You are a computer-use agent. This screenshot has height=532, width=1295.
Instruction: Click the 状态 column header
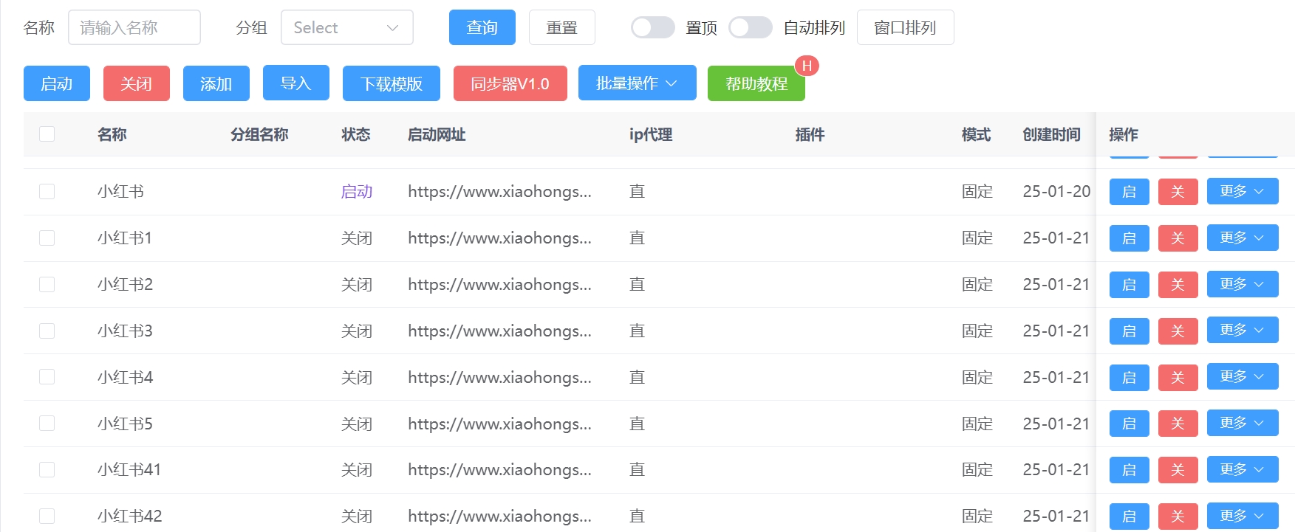pos(355,134)
